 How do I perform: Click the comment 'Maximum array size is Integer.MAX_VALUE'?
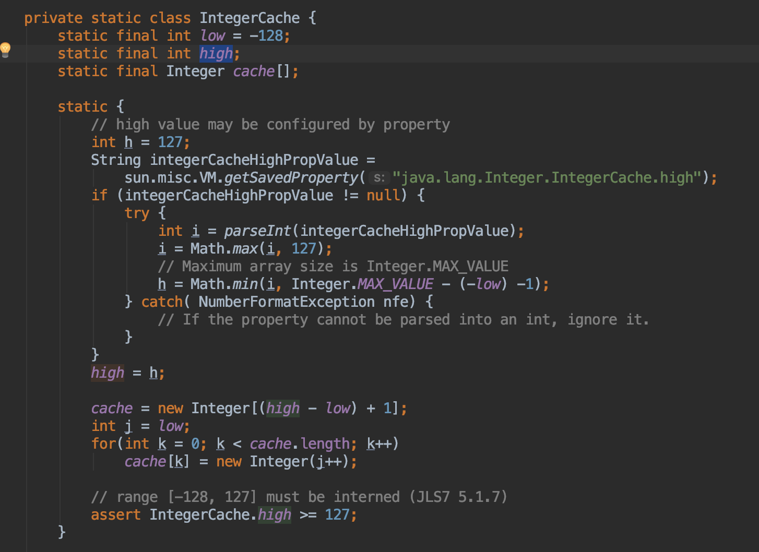333,267
